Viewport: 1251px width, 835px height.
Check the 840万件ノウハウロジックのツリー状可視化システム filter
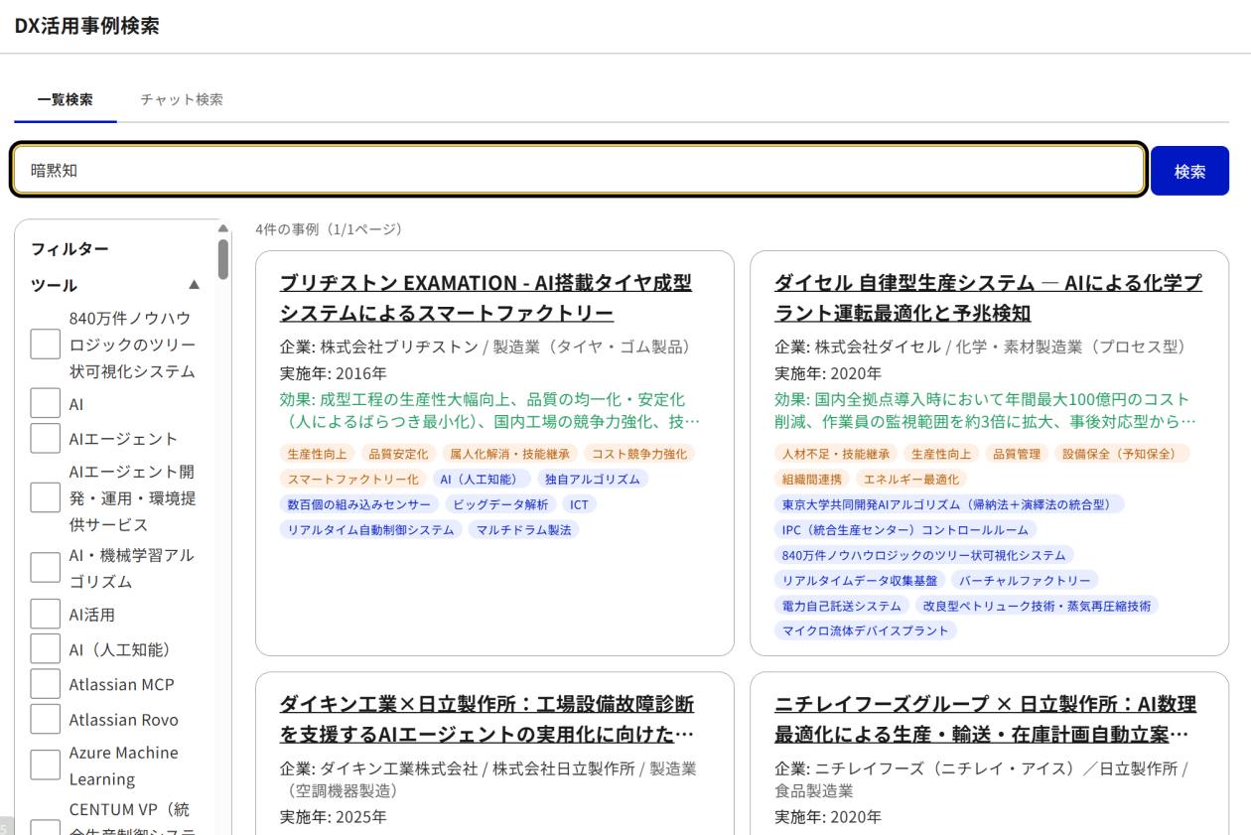45,345
